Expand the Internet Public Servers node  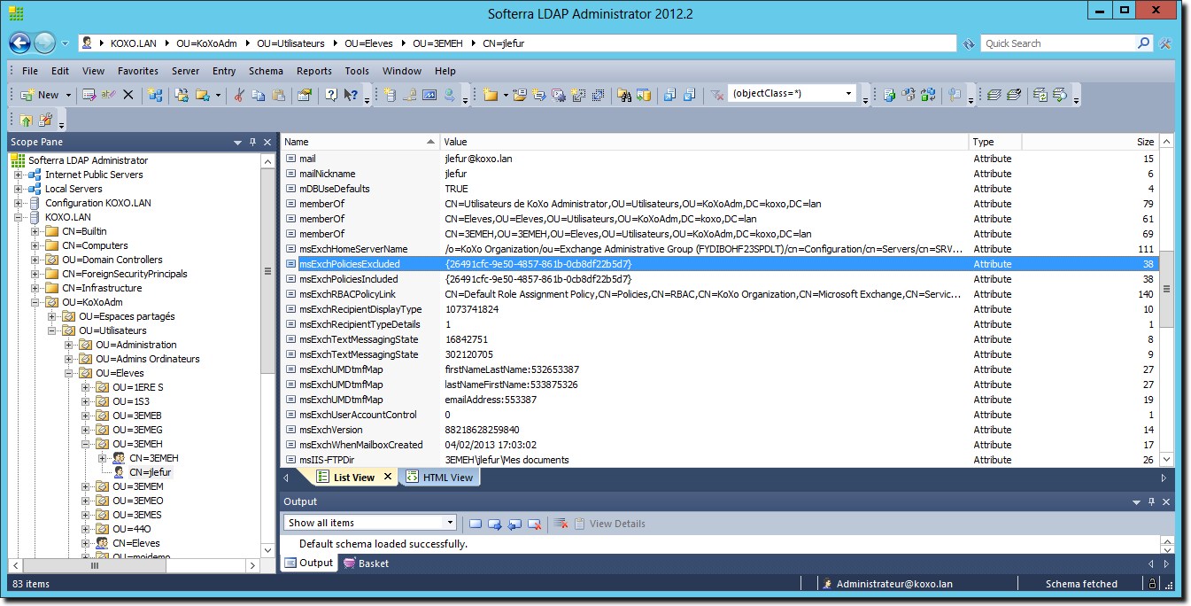point(19,175)
